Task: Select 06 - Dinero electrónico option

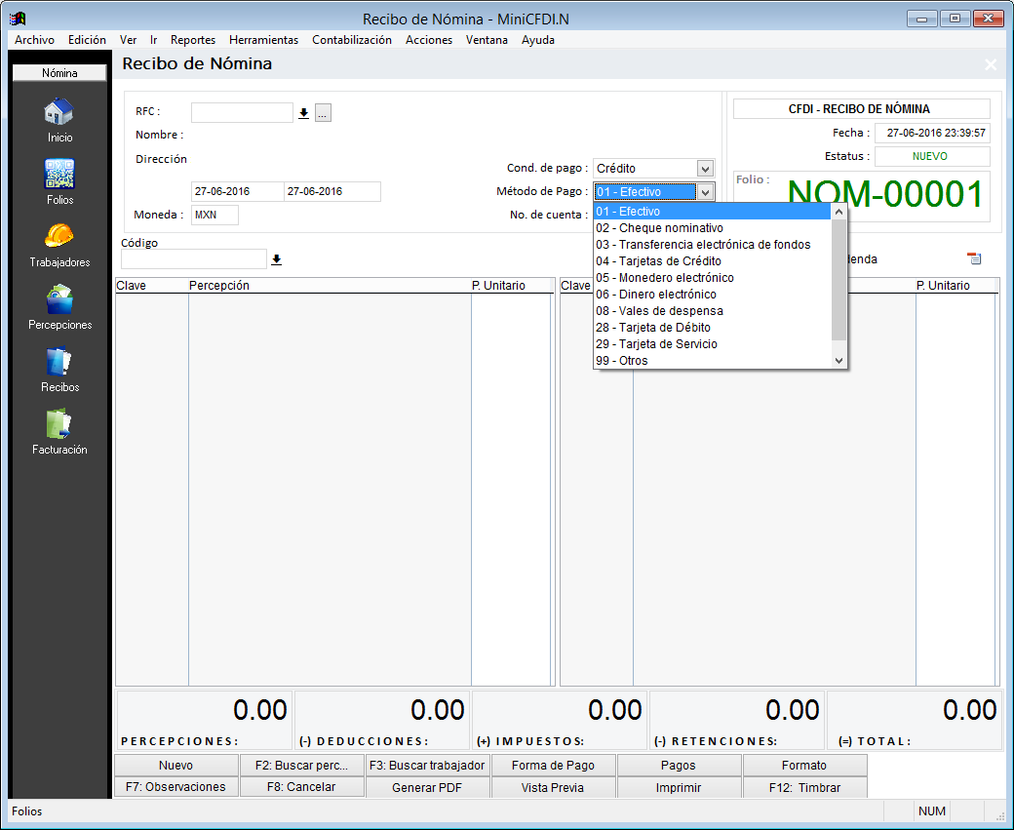Action: click(x=712, y=295)
